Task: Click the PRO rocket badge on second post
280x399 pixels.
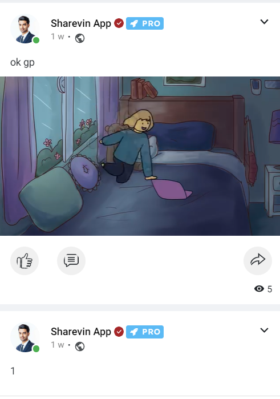Action: 145,332
